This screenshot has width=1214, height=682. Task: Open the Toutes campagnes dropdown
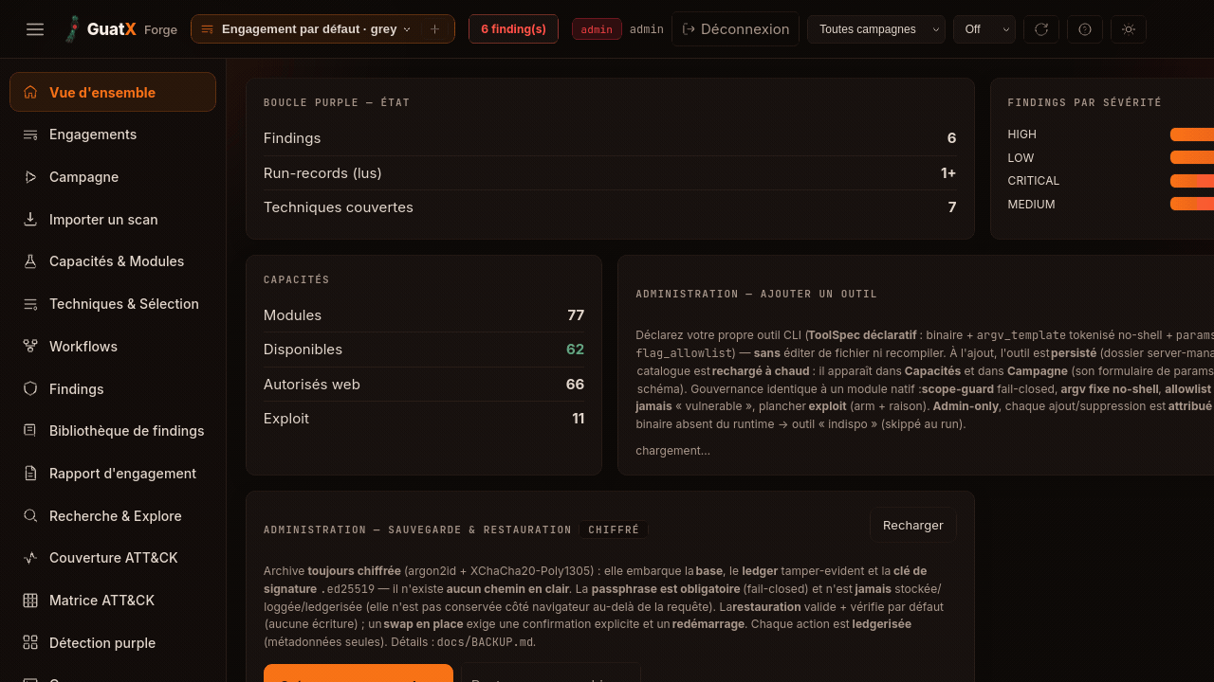pyautogui.click(x=876, y=29)
